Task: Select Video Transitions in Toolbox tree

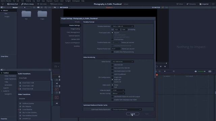Action: coord(10,76)
